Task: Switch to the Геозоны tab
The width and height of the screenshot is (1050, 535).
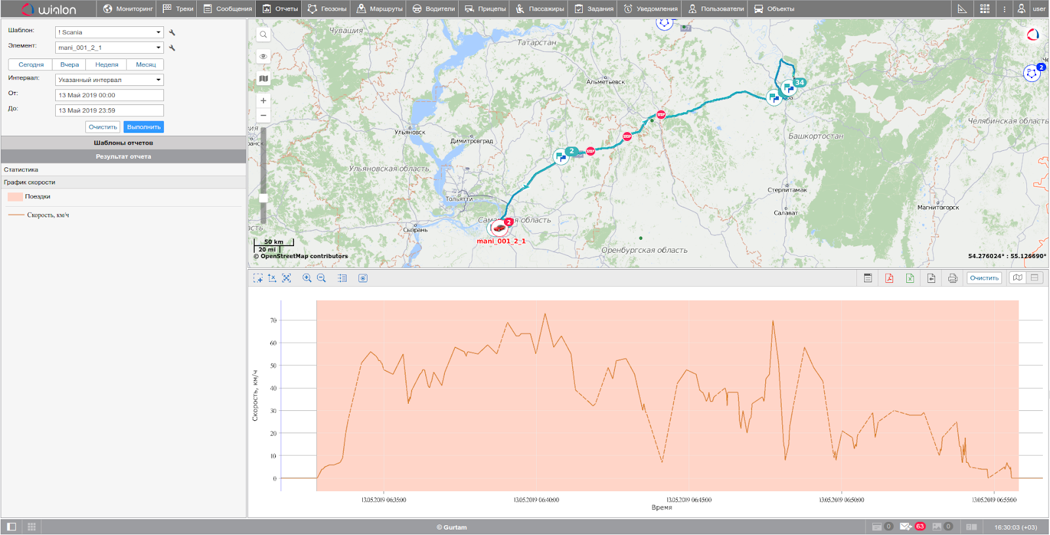Action: (x=327, y=9)
